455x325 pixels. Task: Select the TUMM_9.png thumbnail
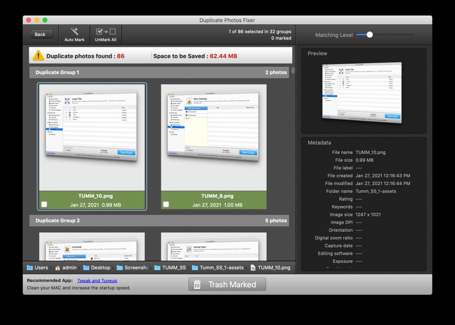coord(214,137)
